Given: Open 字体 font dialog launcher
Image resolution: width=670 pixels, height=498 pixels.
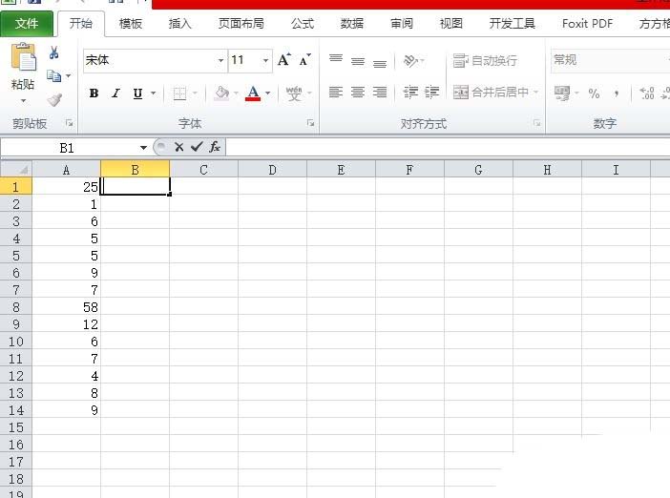Looking at the screenshot, I should (x=310, y=123).
